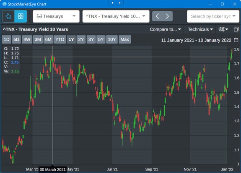Image resolution: width=241 pixels, height=173 pixels.
Task: Click the 1.2 price axis label
Action: pyautogui.click(x=237, y=135)
